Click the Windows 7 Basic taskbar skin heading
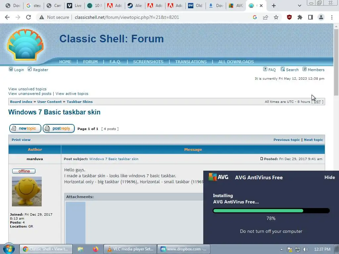The width and height of the screenshot is (339, 254). coord(54,112)
